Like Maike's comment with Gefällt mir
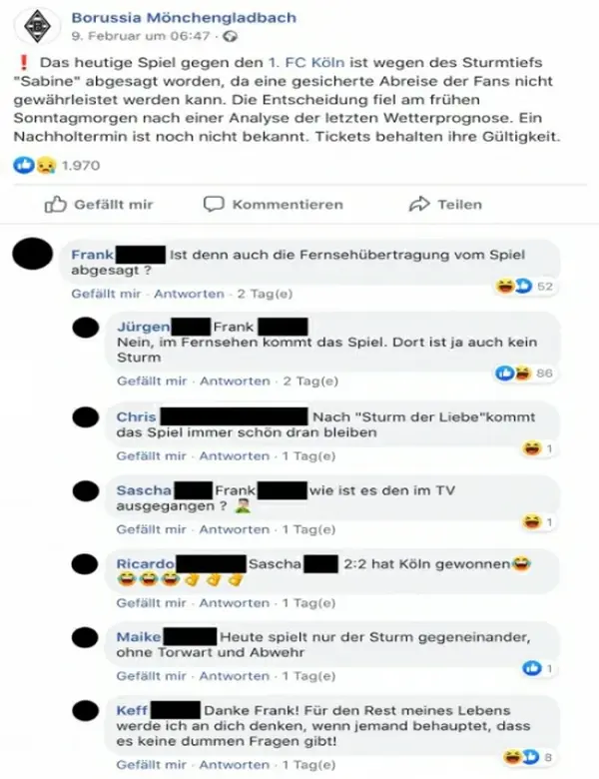The width and height of the screenshot is (599, 779). coord(151,676)
